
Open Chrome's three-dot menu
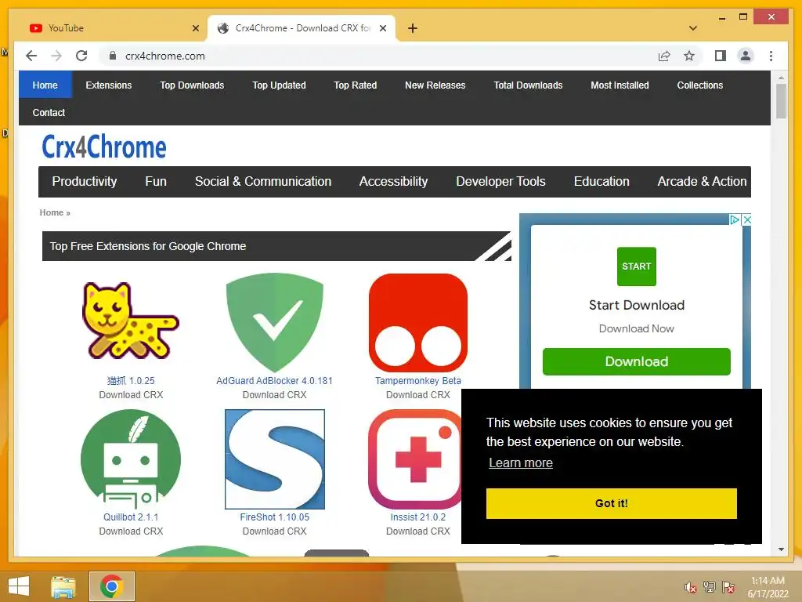click(x=771, y=56)
